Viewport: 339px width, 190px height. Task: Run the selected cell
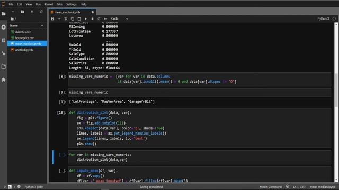point(86,19)
